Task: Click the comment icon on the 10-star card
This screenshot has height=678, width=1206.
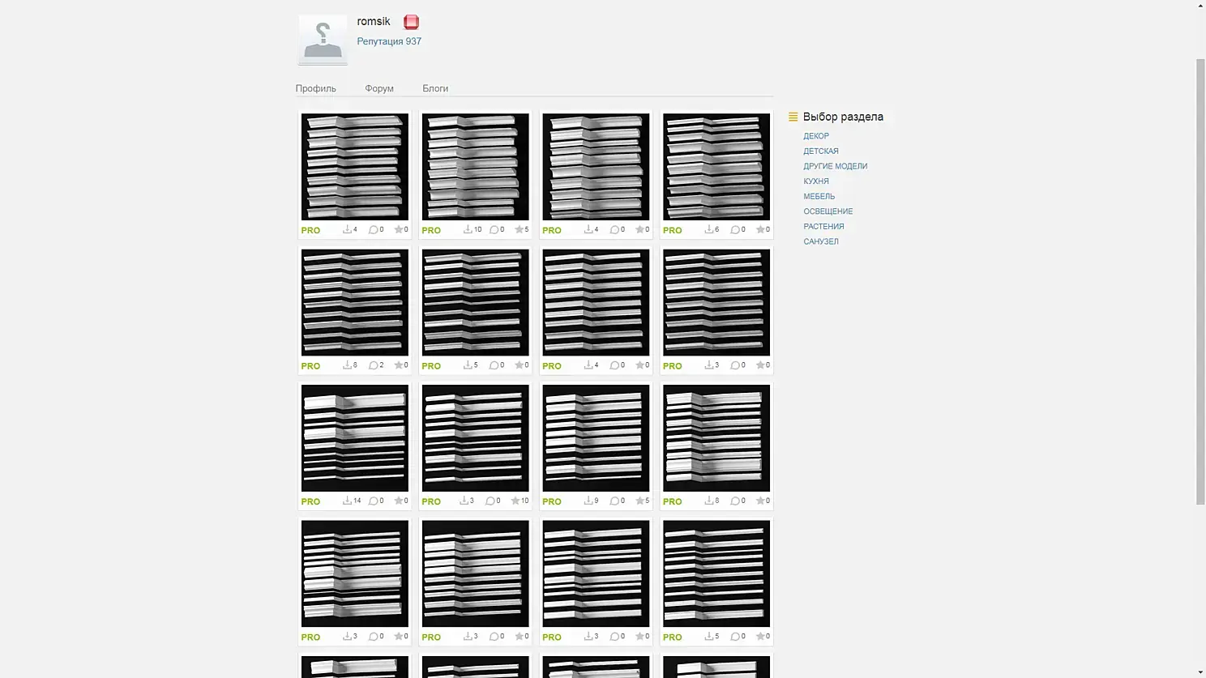Action: coord(490,501)
